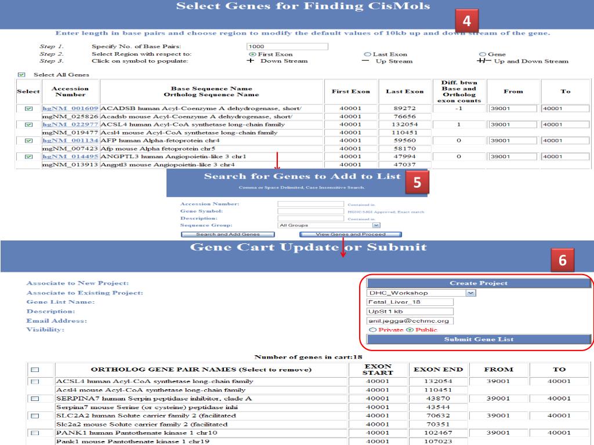Click the Email Address field
The image size is (594, 445).
410,321
